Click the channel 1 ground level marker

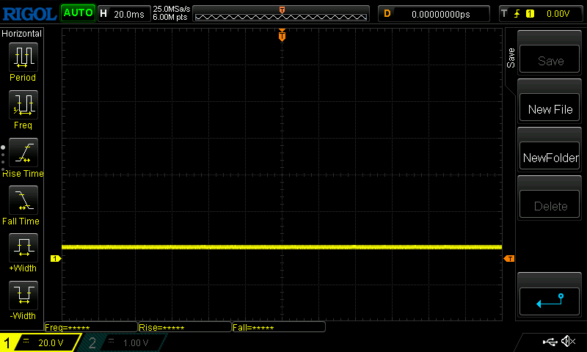(56, 258)
